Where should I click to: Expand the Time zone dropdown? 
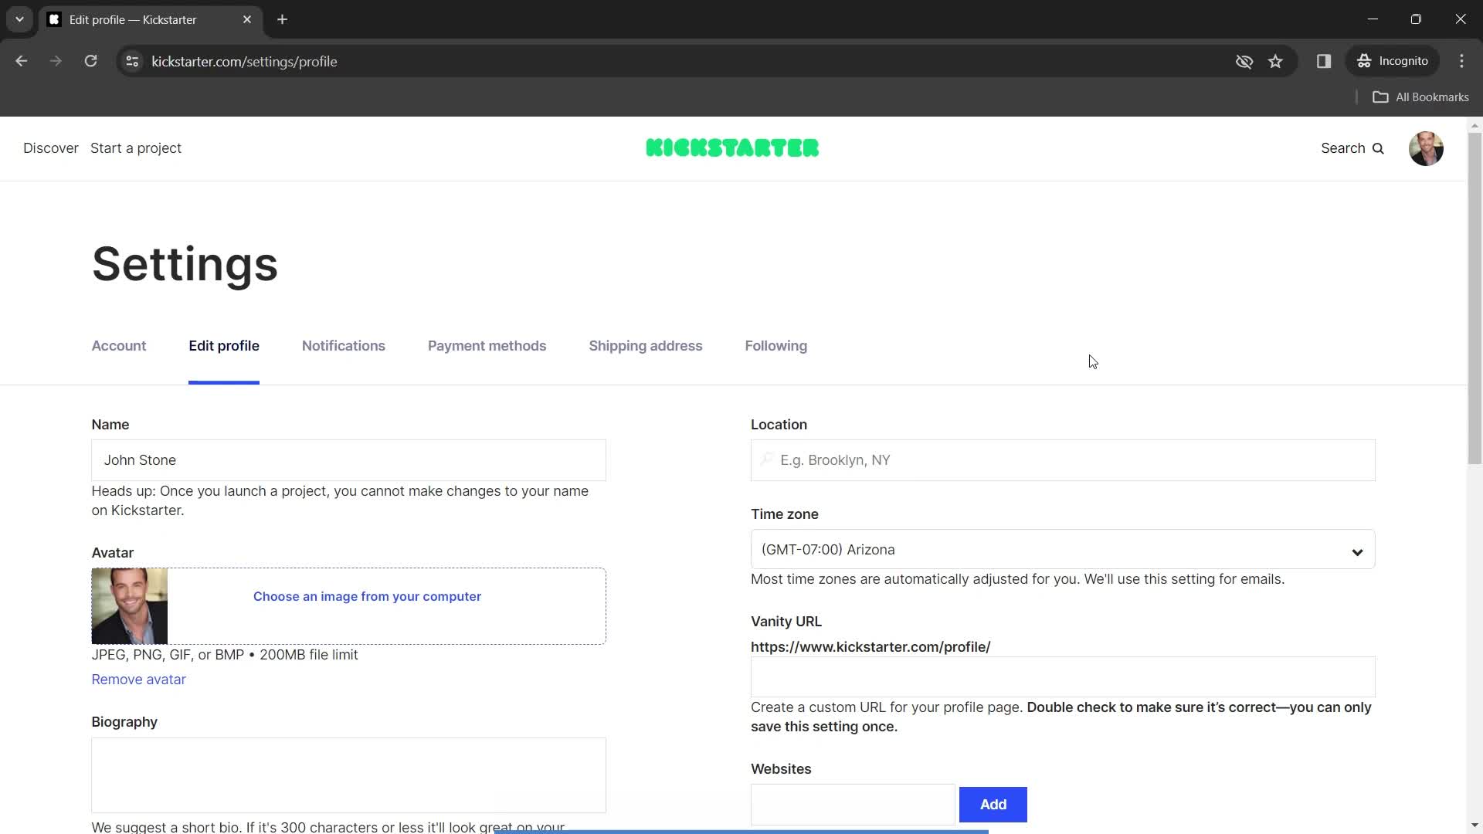coord(1062,549)
